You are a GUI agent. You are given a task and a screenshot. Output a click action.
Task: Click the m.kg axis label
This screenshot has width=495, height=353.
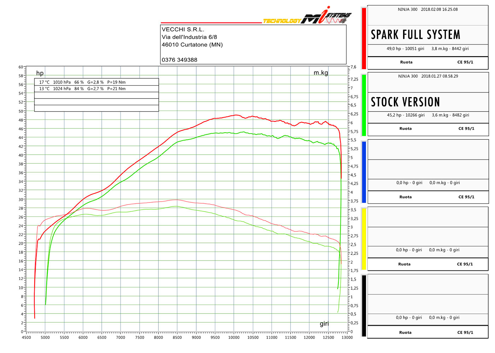tap(321, 73)
